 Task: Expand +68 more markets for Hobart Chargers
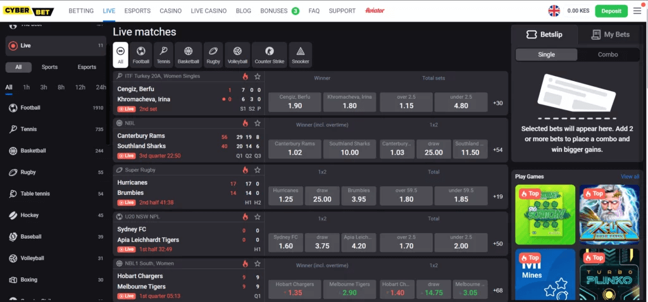click(497, 291)
